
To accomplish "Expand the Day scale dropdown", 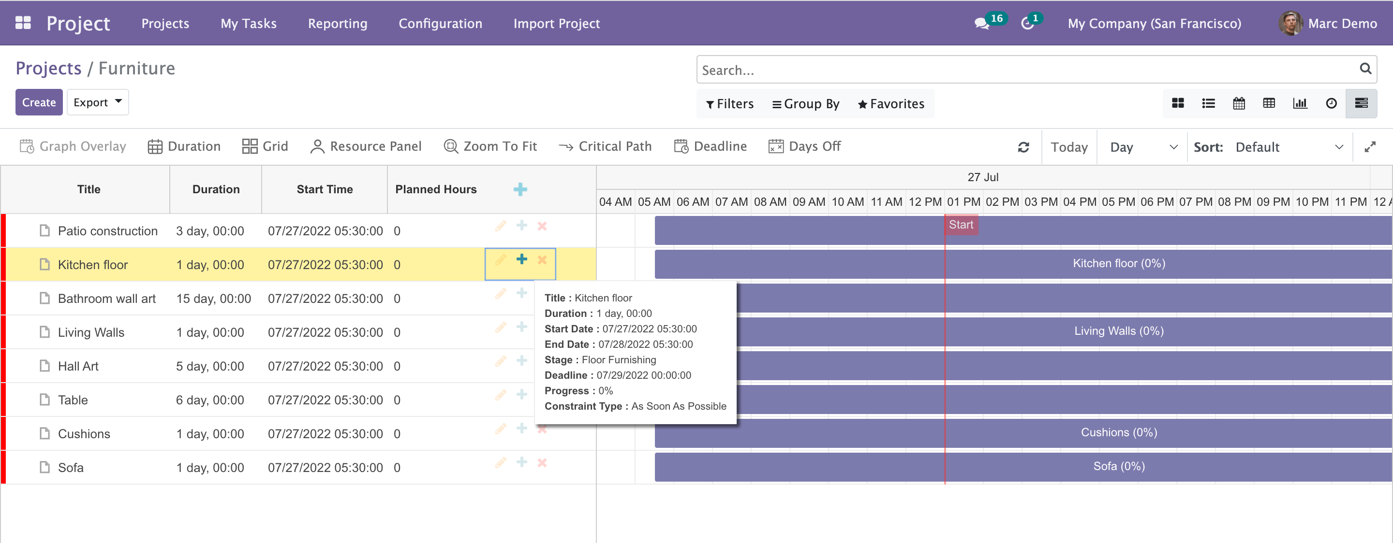I will click(1142, 147).
